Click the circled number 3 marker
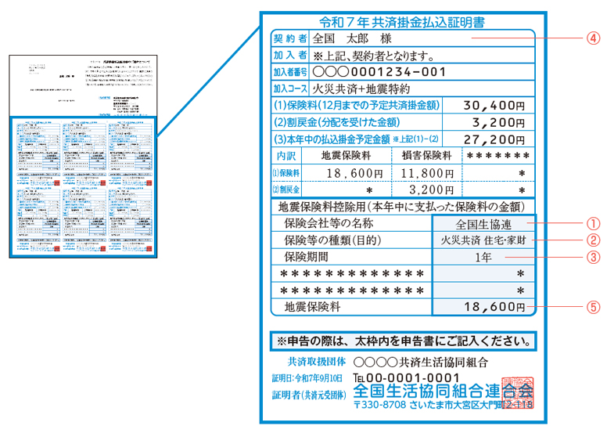Image resolution: width=607 pixels, height=433 pixels. point(593,256)
